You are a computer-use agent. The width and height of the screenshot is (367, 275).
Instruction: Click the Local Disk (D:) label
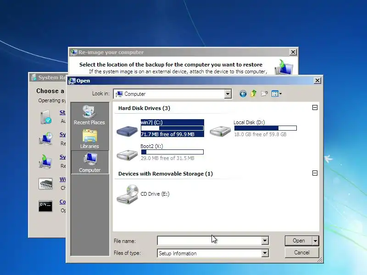(249, 122)
